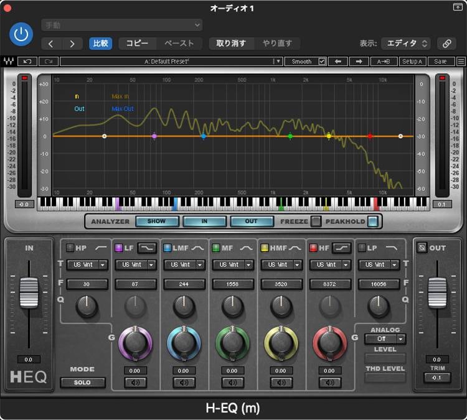Screen dimensions: 467x420
Task: Open the ANALOG mode dropdown
Action: (x=385, y=339)
